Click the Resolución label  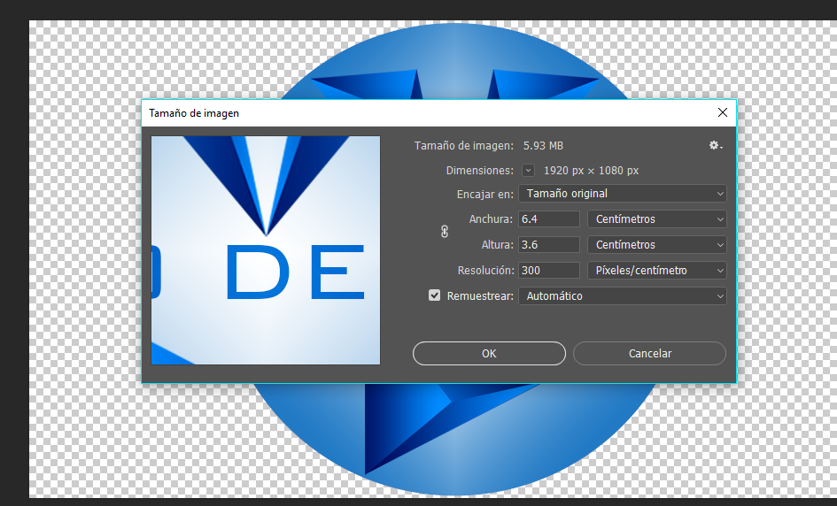(485, 271)
